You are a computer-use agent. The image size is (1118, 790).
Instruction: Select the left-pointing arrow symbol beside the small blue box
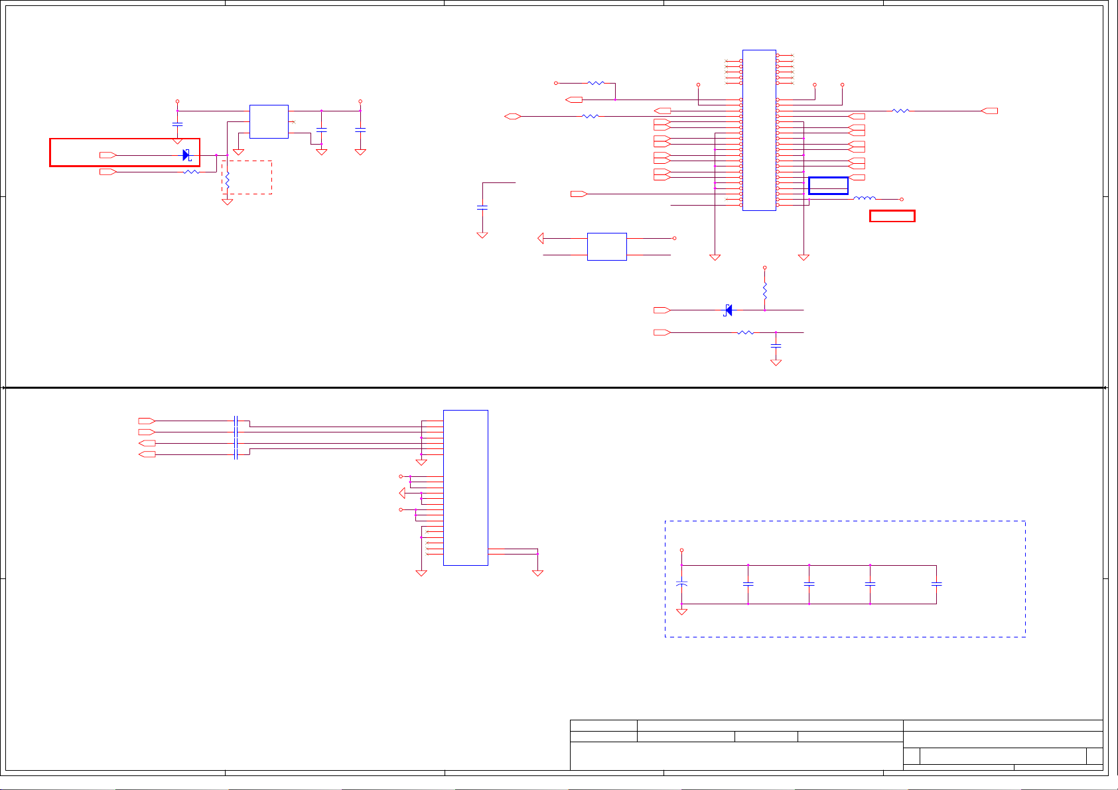[x=541, y=238]
